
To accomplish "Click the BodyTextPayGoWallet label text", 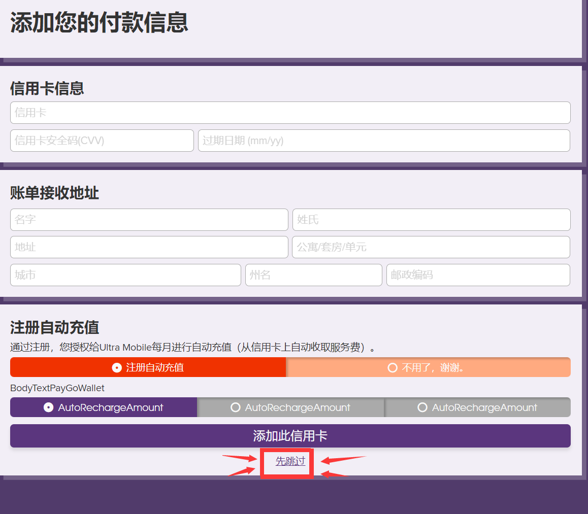I will click(57, 388).
